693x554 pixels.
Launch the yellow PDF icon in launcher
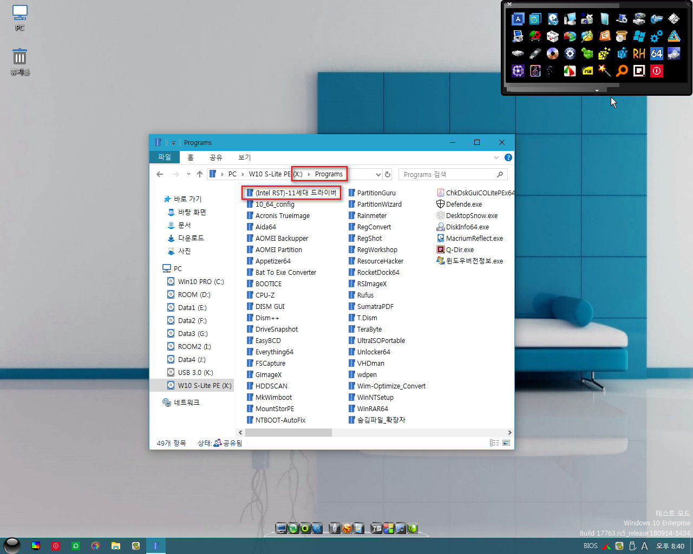[587, 71]
